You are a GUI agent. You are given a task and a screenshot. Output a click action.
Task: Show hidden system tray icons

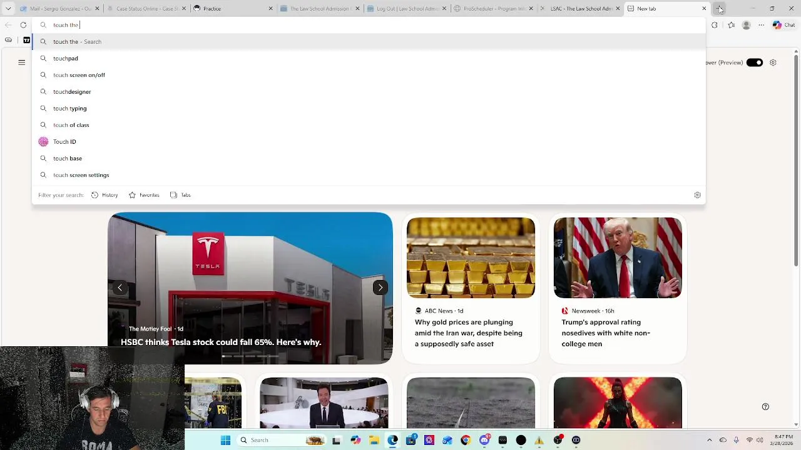(x=709, y=440)
